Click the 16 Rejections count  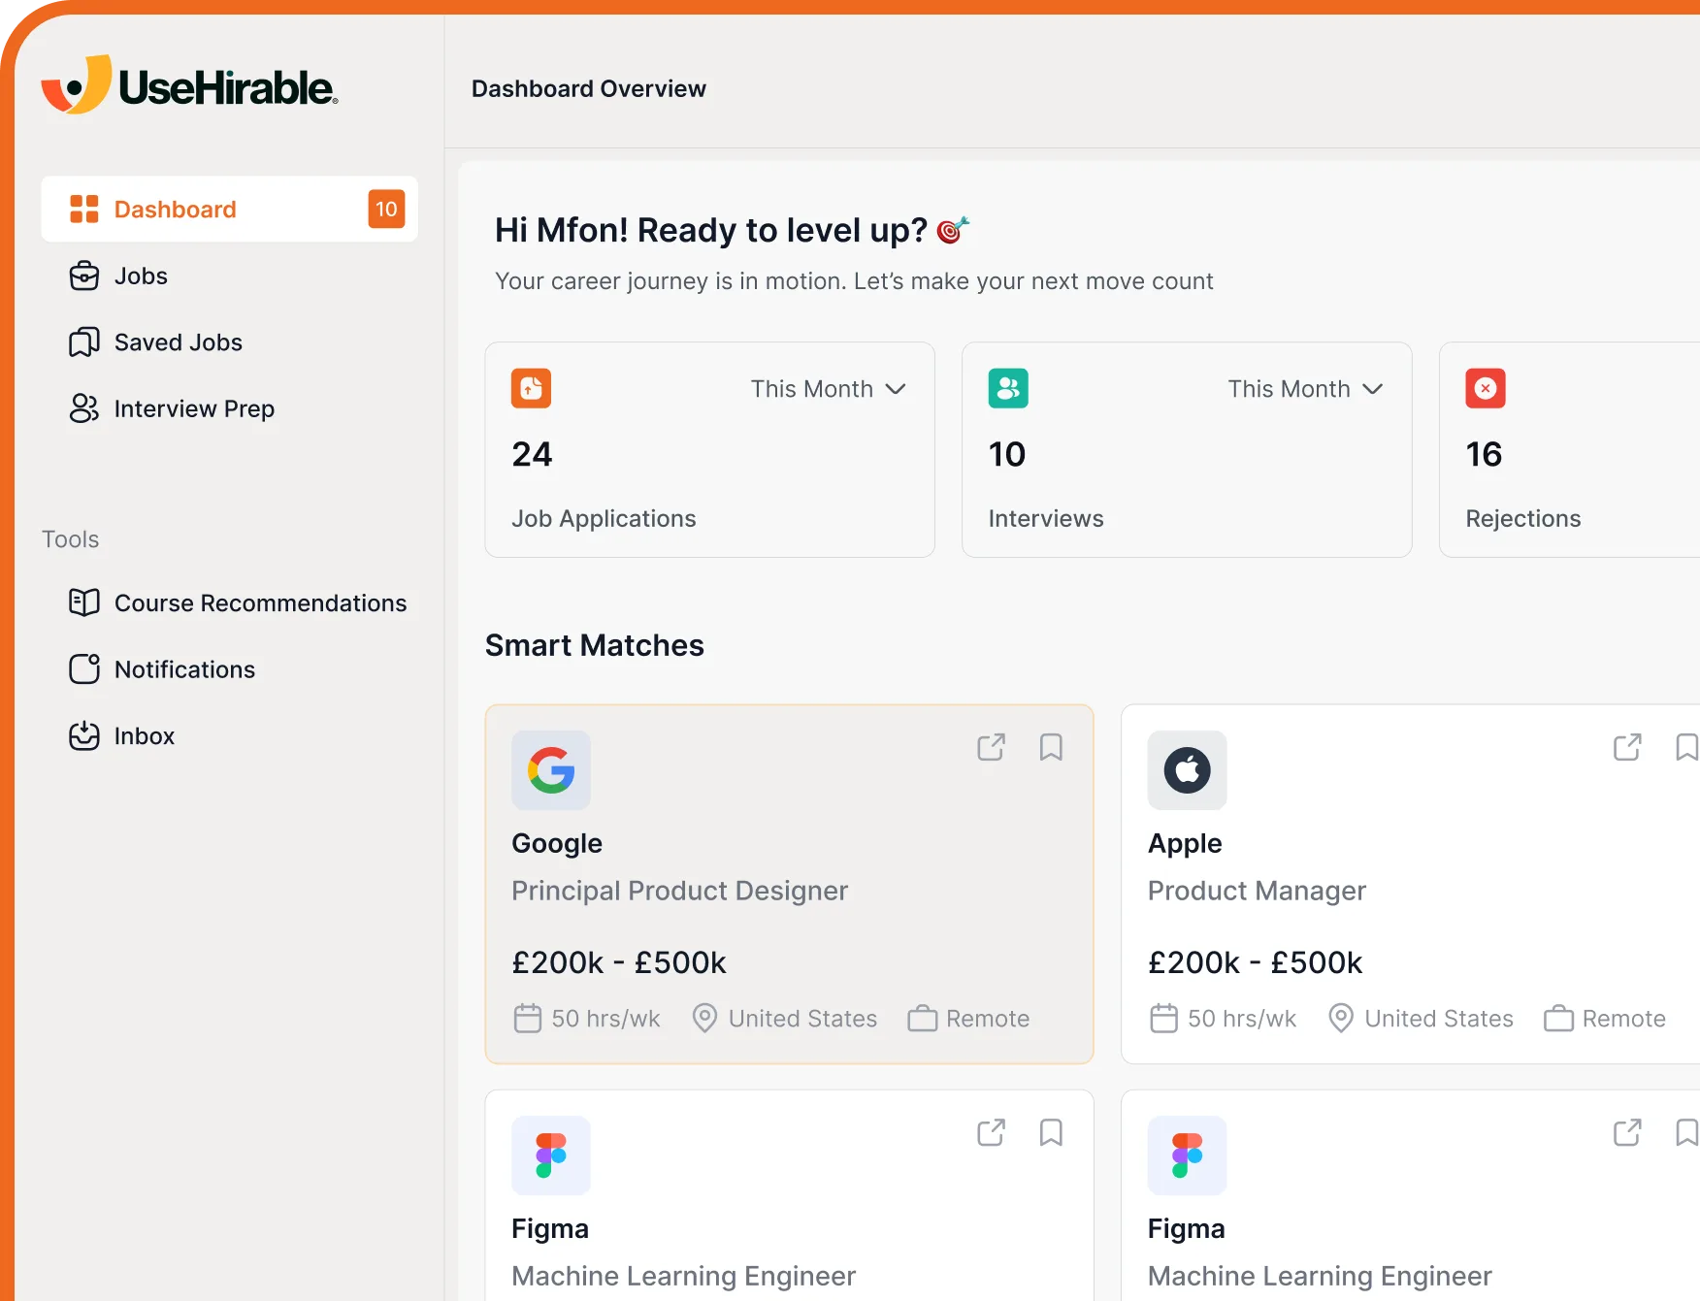[1484, 454]
